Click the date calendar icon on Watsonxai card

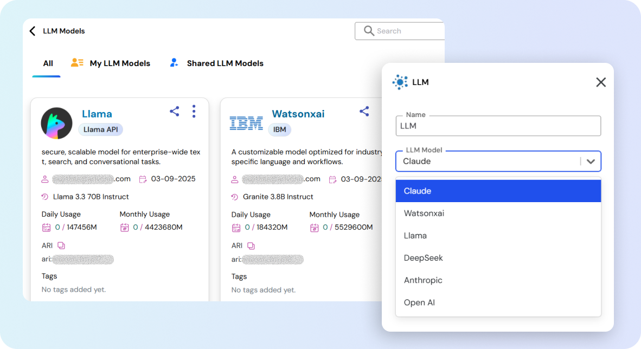pos(332,179)
